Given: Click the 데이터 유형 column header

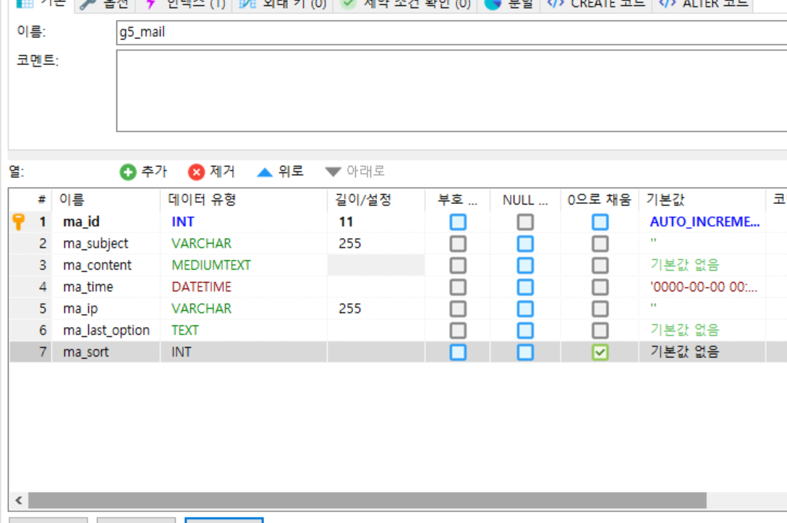Looking at the screenshot, I should click(x=203, y=200).
